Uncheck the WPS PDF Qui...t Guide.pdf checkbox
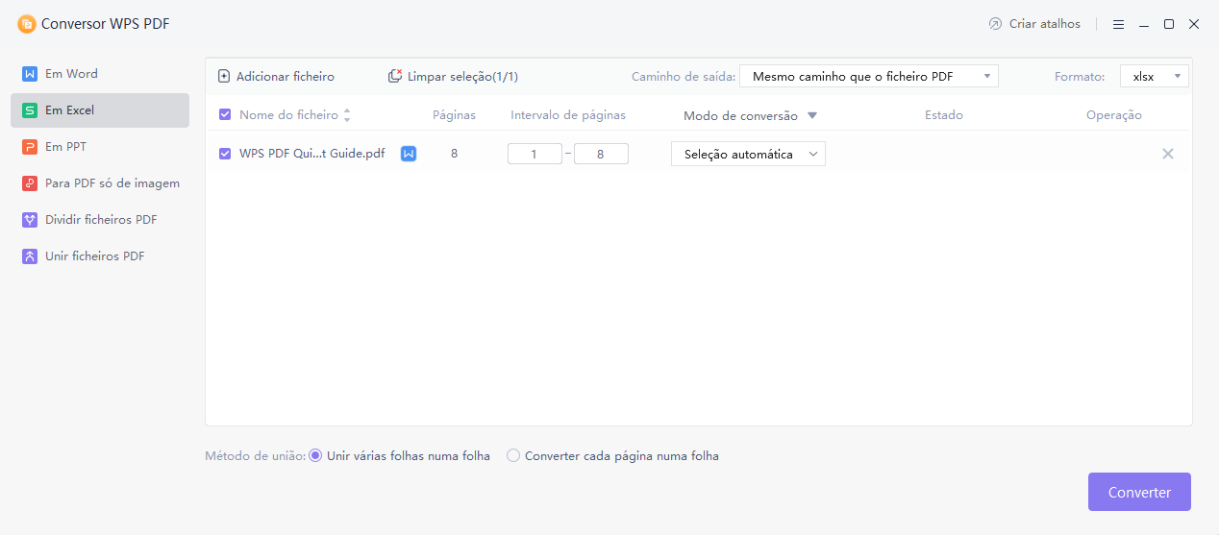 [225, 154]
